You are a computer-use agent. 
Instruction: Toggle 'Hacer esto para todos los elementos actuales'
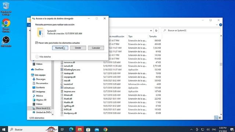coord(36,43)
